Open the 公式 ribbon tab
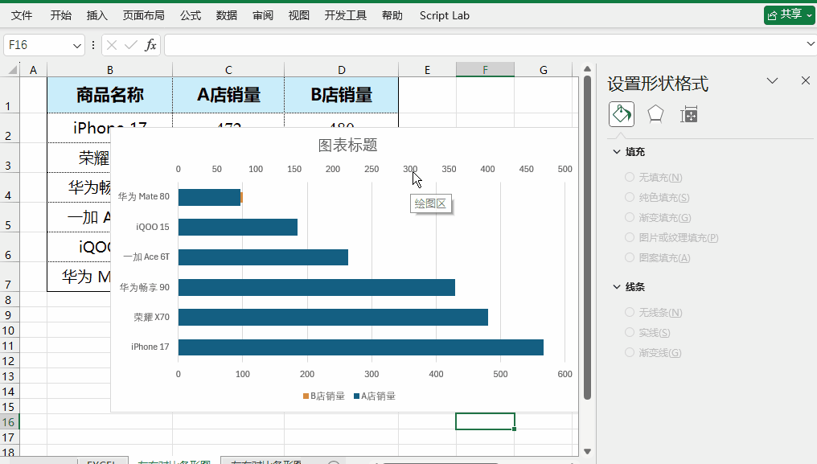Image resolution: width=817 pixels, height=464 pixels. point(191,15)
